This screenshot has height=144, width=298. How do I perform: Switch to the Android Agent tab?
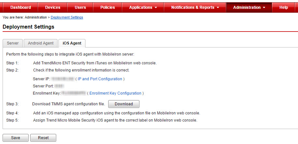[x=41, y=43]
